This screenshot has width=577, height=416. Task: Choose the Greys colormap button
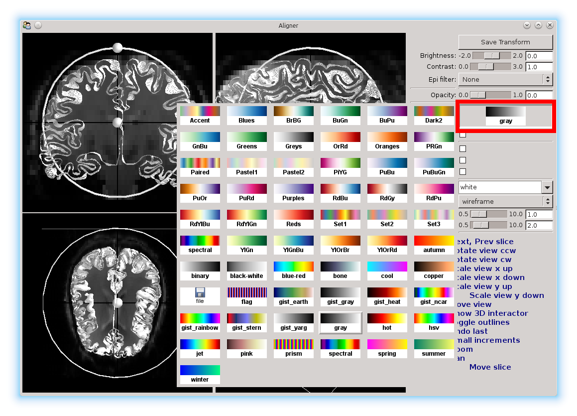[x=294, y=141]
